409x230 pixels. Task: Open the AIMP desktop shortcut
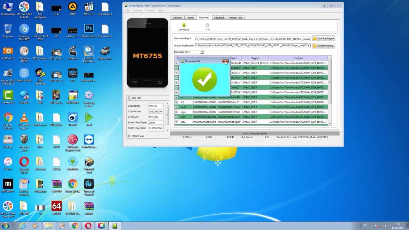(73, 9)
